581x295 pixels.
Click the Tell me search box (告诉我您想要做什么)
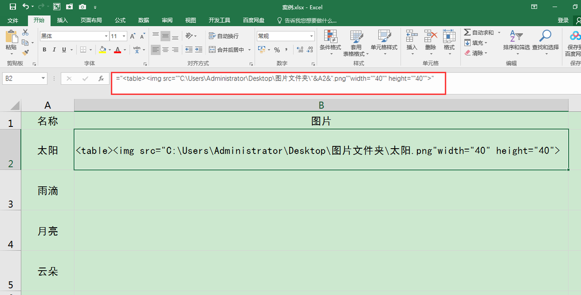point(307,20)
